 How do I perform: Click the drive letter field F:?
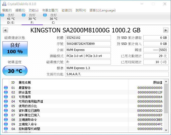click(88, 62)
